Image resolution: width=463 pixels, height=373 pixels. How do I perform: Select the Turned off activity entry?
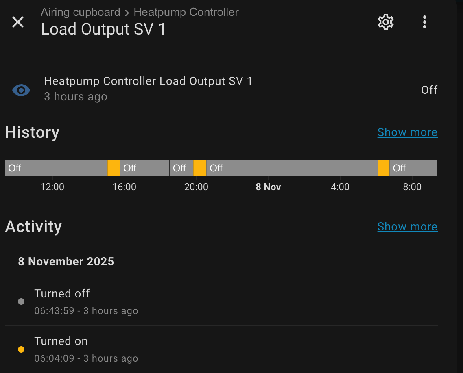coord(86,301)
